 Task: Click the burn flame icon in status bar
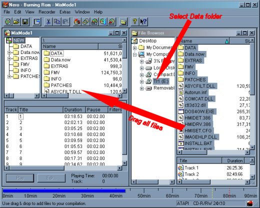tap(250, 203)
